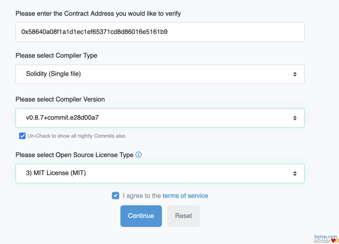
Task: Click the orange Bitcoin coin icon
Action: [x=337, y=241]
